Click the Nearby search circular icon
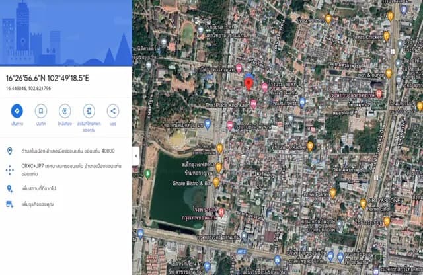The height and width of the screenshot is (275, 423). (x=65, y=111)
